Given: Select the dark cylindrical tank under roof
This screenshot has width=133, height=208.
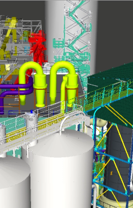Looking at the screenshot, I should point(118,162).
